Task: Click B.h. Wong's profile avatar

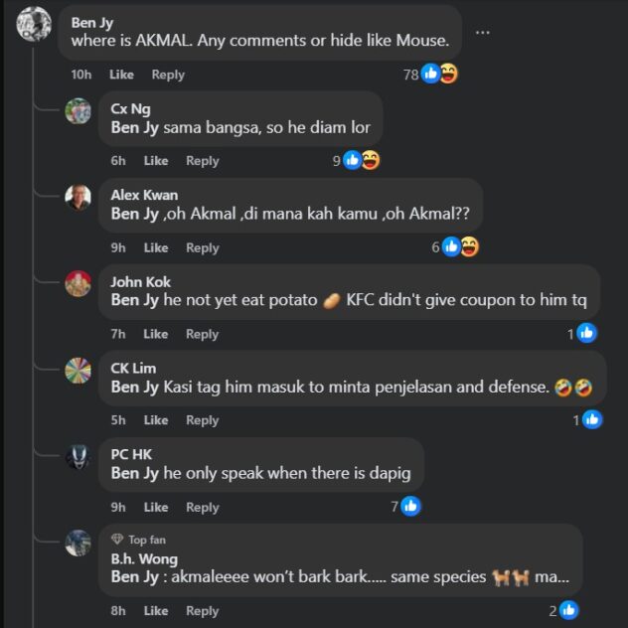Action: tap(78, 544)
